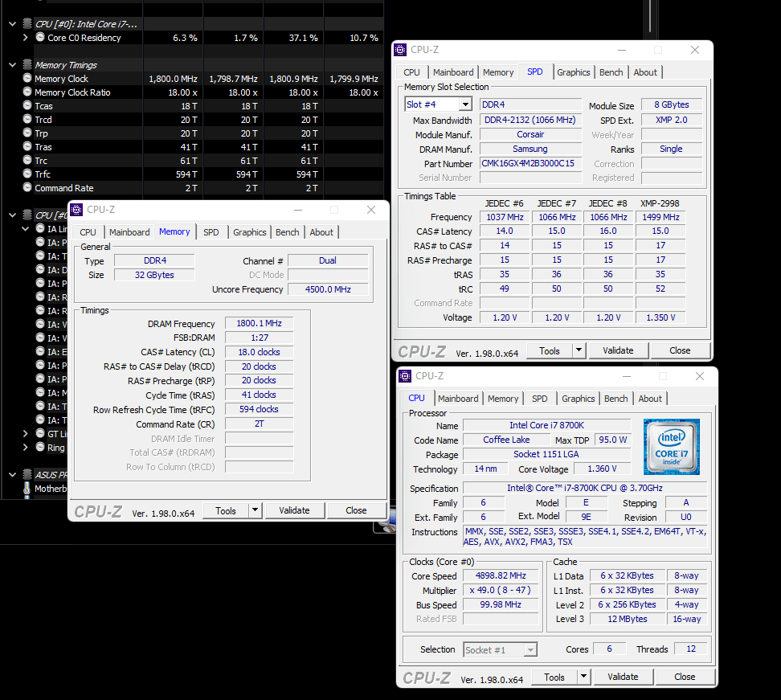Click Close button in SPD window
The width and height of the screenshot is (781, 700).
680,350
